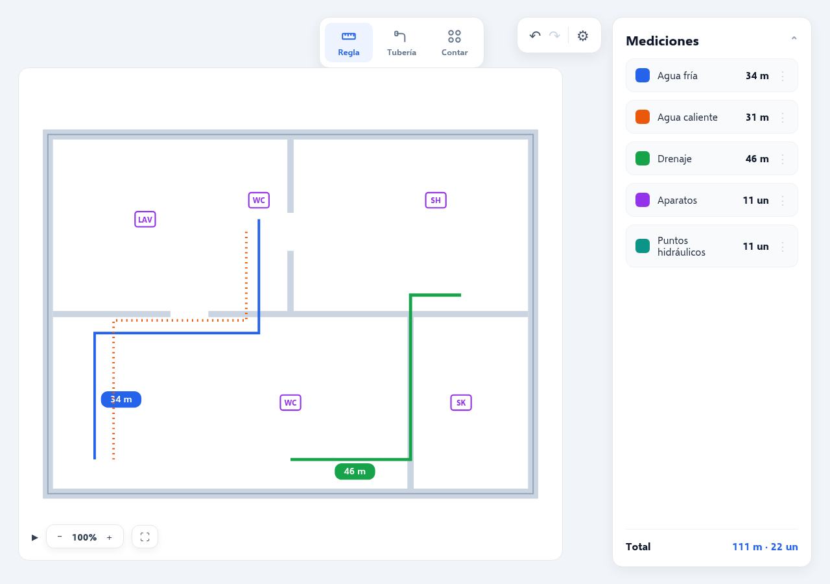Open options menu for Puntos hidráulicos

[x=783, y=247]
